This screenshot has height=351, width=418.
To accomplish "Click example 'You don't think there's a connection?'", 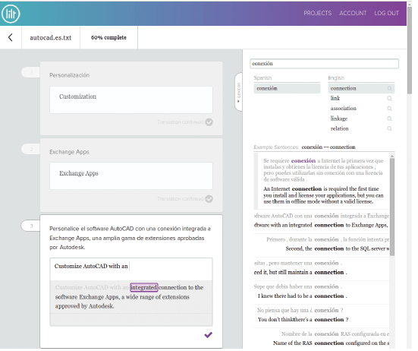I will coord(303,320).
